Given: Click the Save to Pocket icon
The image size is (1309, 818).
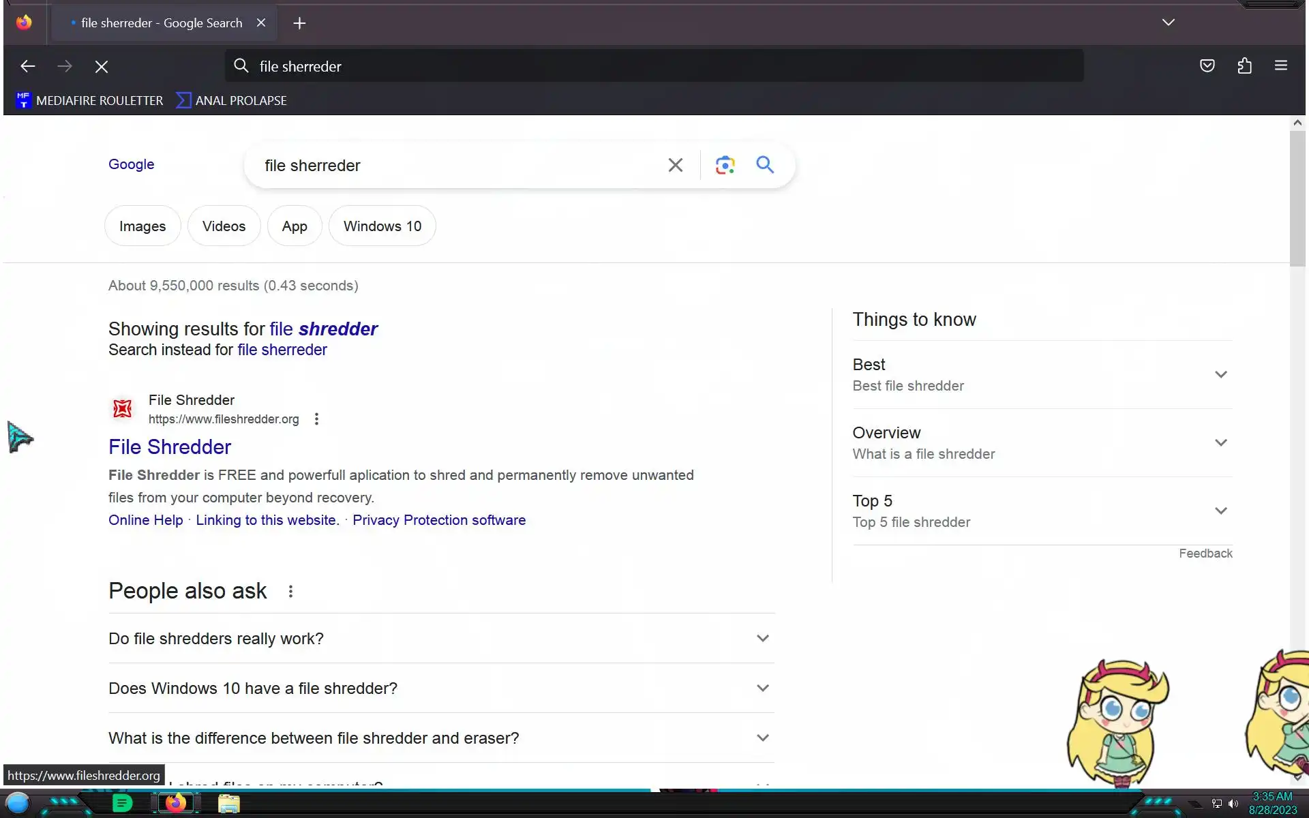Looking at the screenshot, I should (1207, 66).
